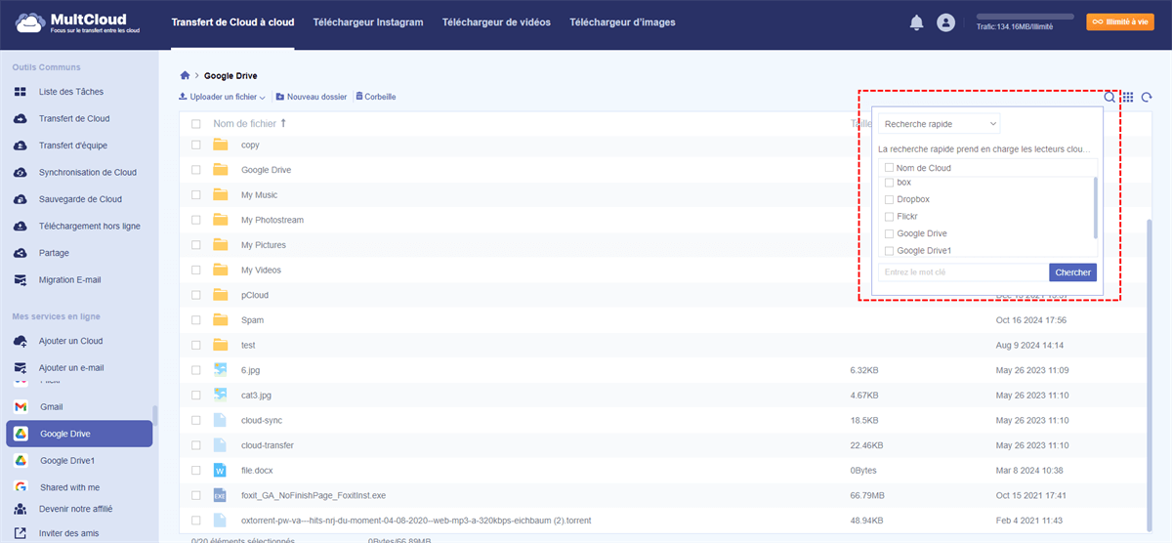1172x543 pixels.
Task: Select the cloud-sync file
Action: click(262, 420)
